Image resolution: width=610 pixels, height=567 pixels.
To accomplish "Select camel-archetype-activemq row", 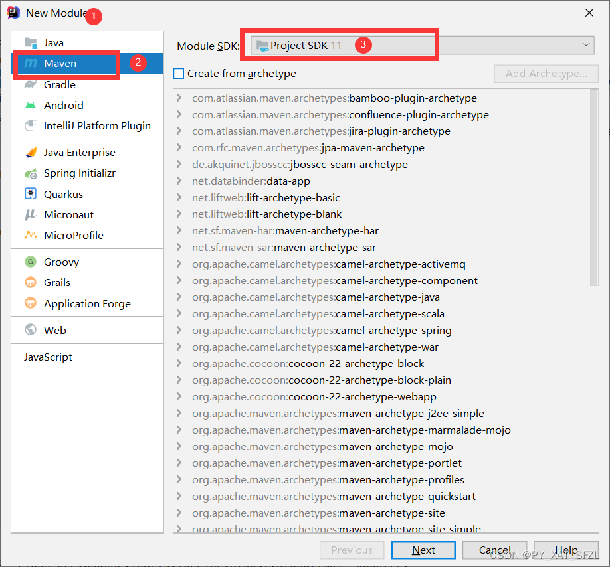I will (x=381, y=264).
